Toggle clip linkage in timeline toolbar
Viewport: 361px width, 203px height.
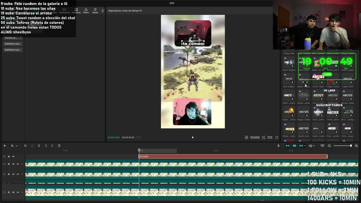tap(301, 146)
